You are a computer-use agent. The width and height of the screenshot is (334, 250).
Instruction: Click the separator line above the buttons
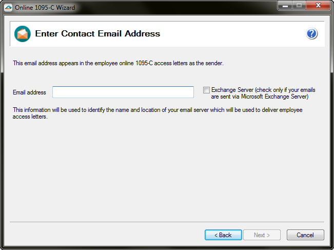167,222
